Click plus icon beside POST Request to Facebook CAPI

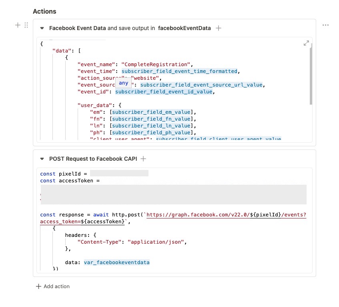click(x=143, y=159)
